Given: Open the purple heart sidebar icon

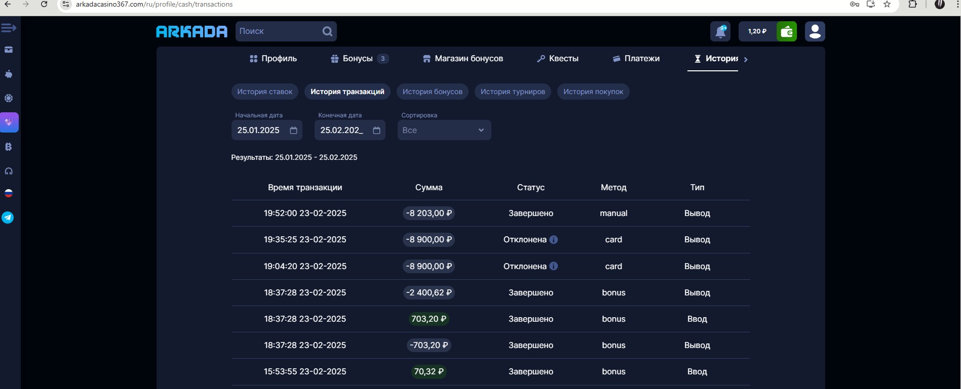Looking at the screenshot, I should coord(9,122).
